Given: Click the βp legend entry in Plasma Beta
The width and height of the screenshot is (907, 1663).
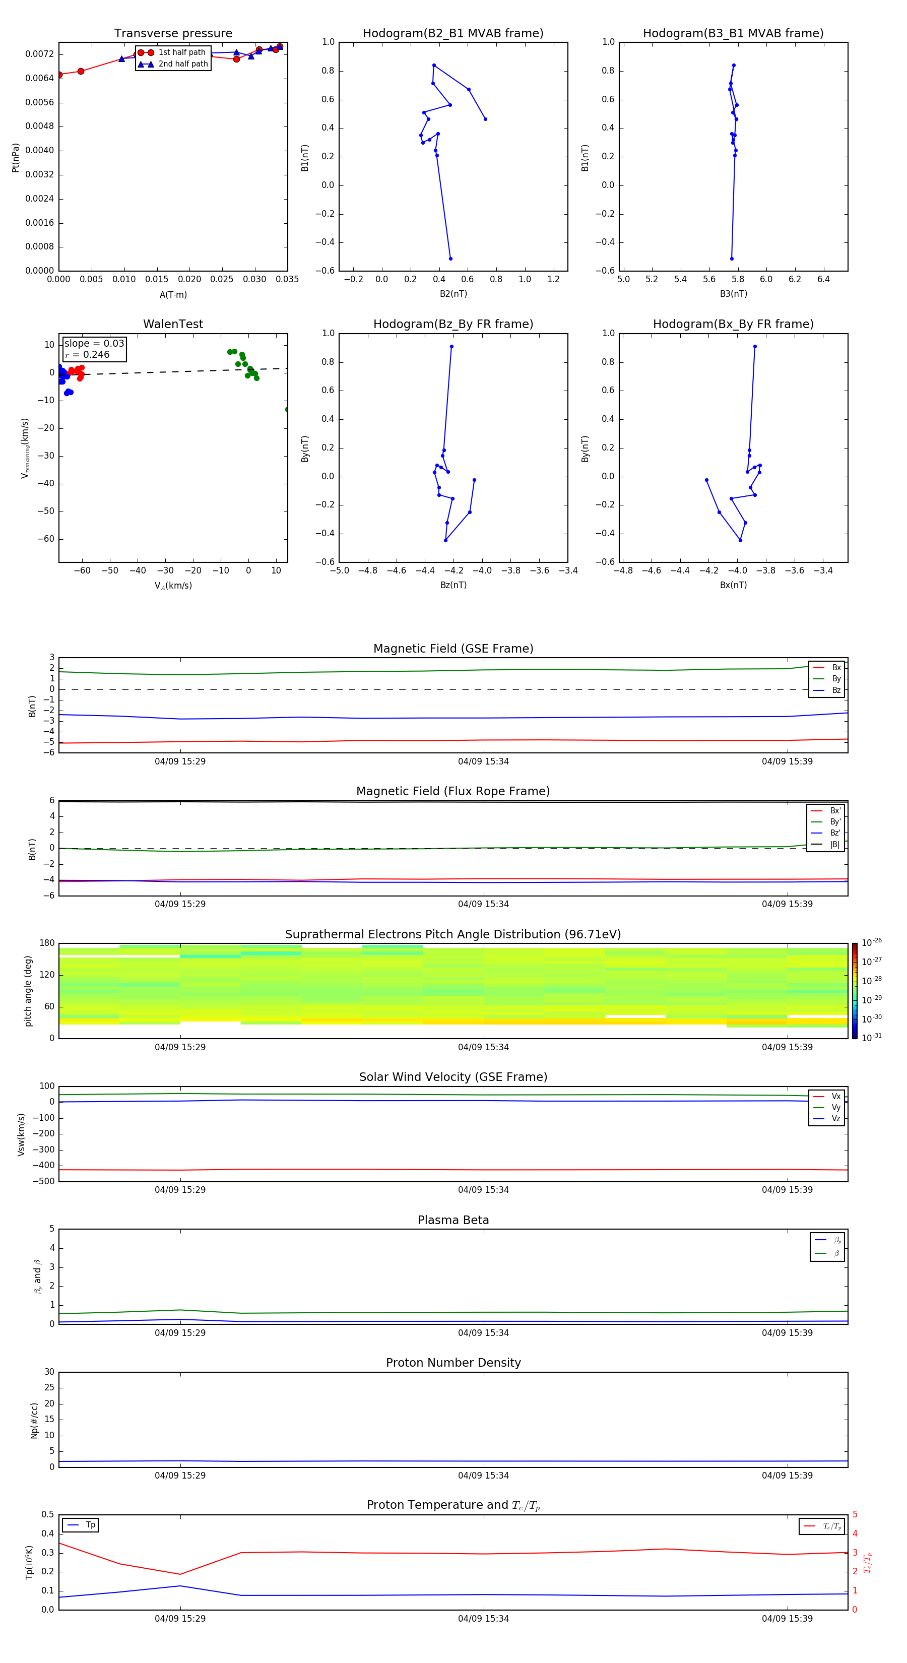Looking at the screenshot, I should pyautogui.click(x=827, y=1240).
